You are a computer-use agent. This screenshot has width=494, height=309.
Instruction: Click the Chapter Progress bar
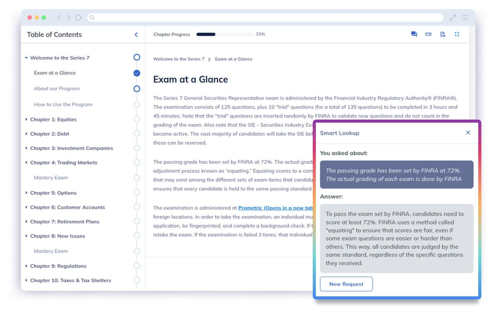[x=224, y=34]
